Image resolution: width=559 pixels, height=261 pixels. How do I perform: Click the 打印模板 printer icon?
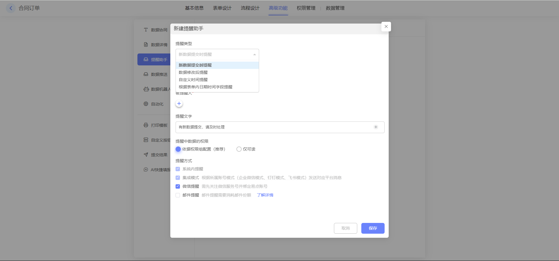coord(146,125)
